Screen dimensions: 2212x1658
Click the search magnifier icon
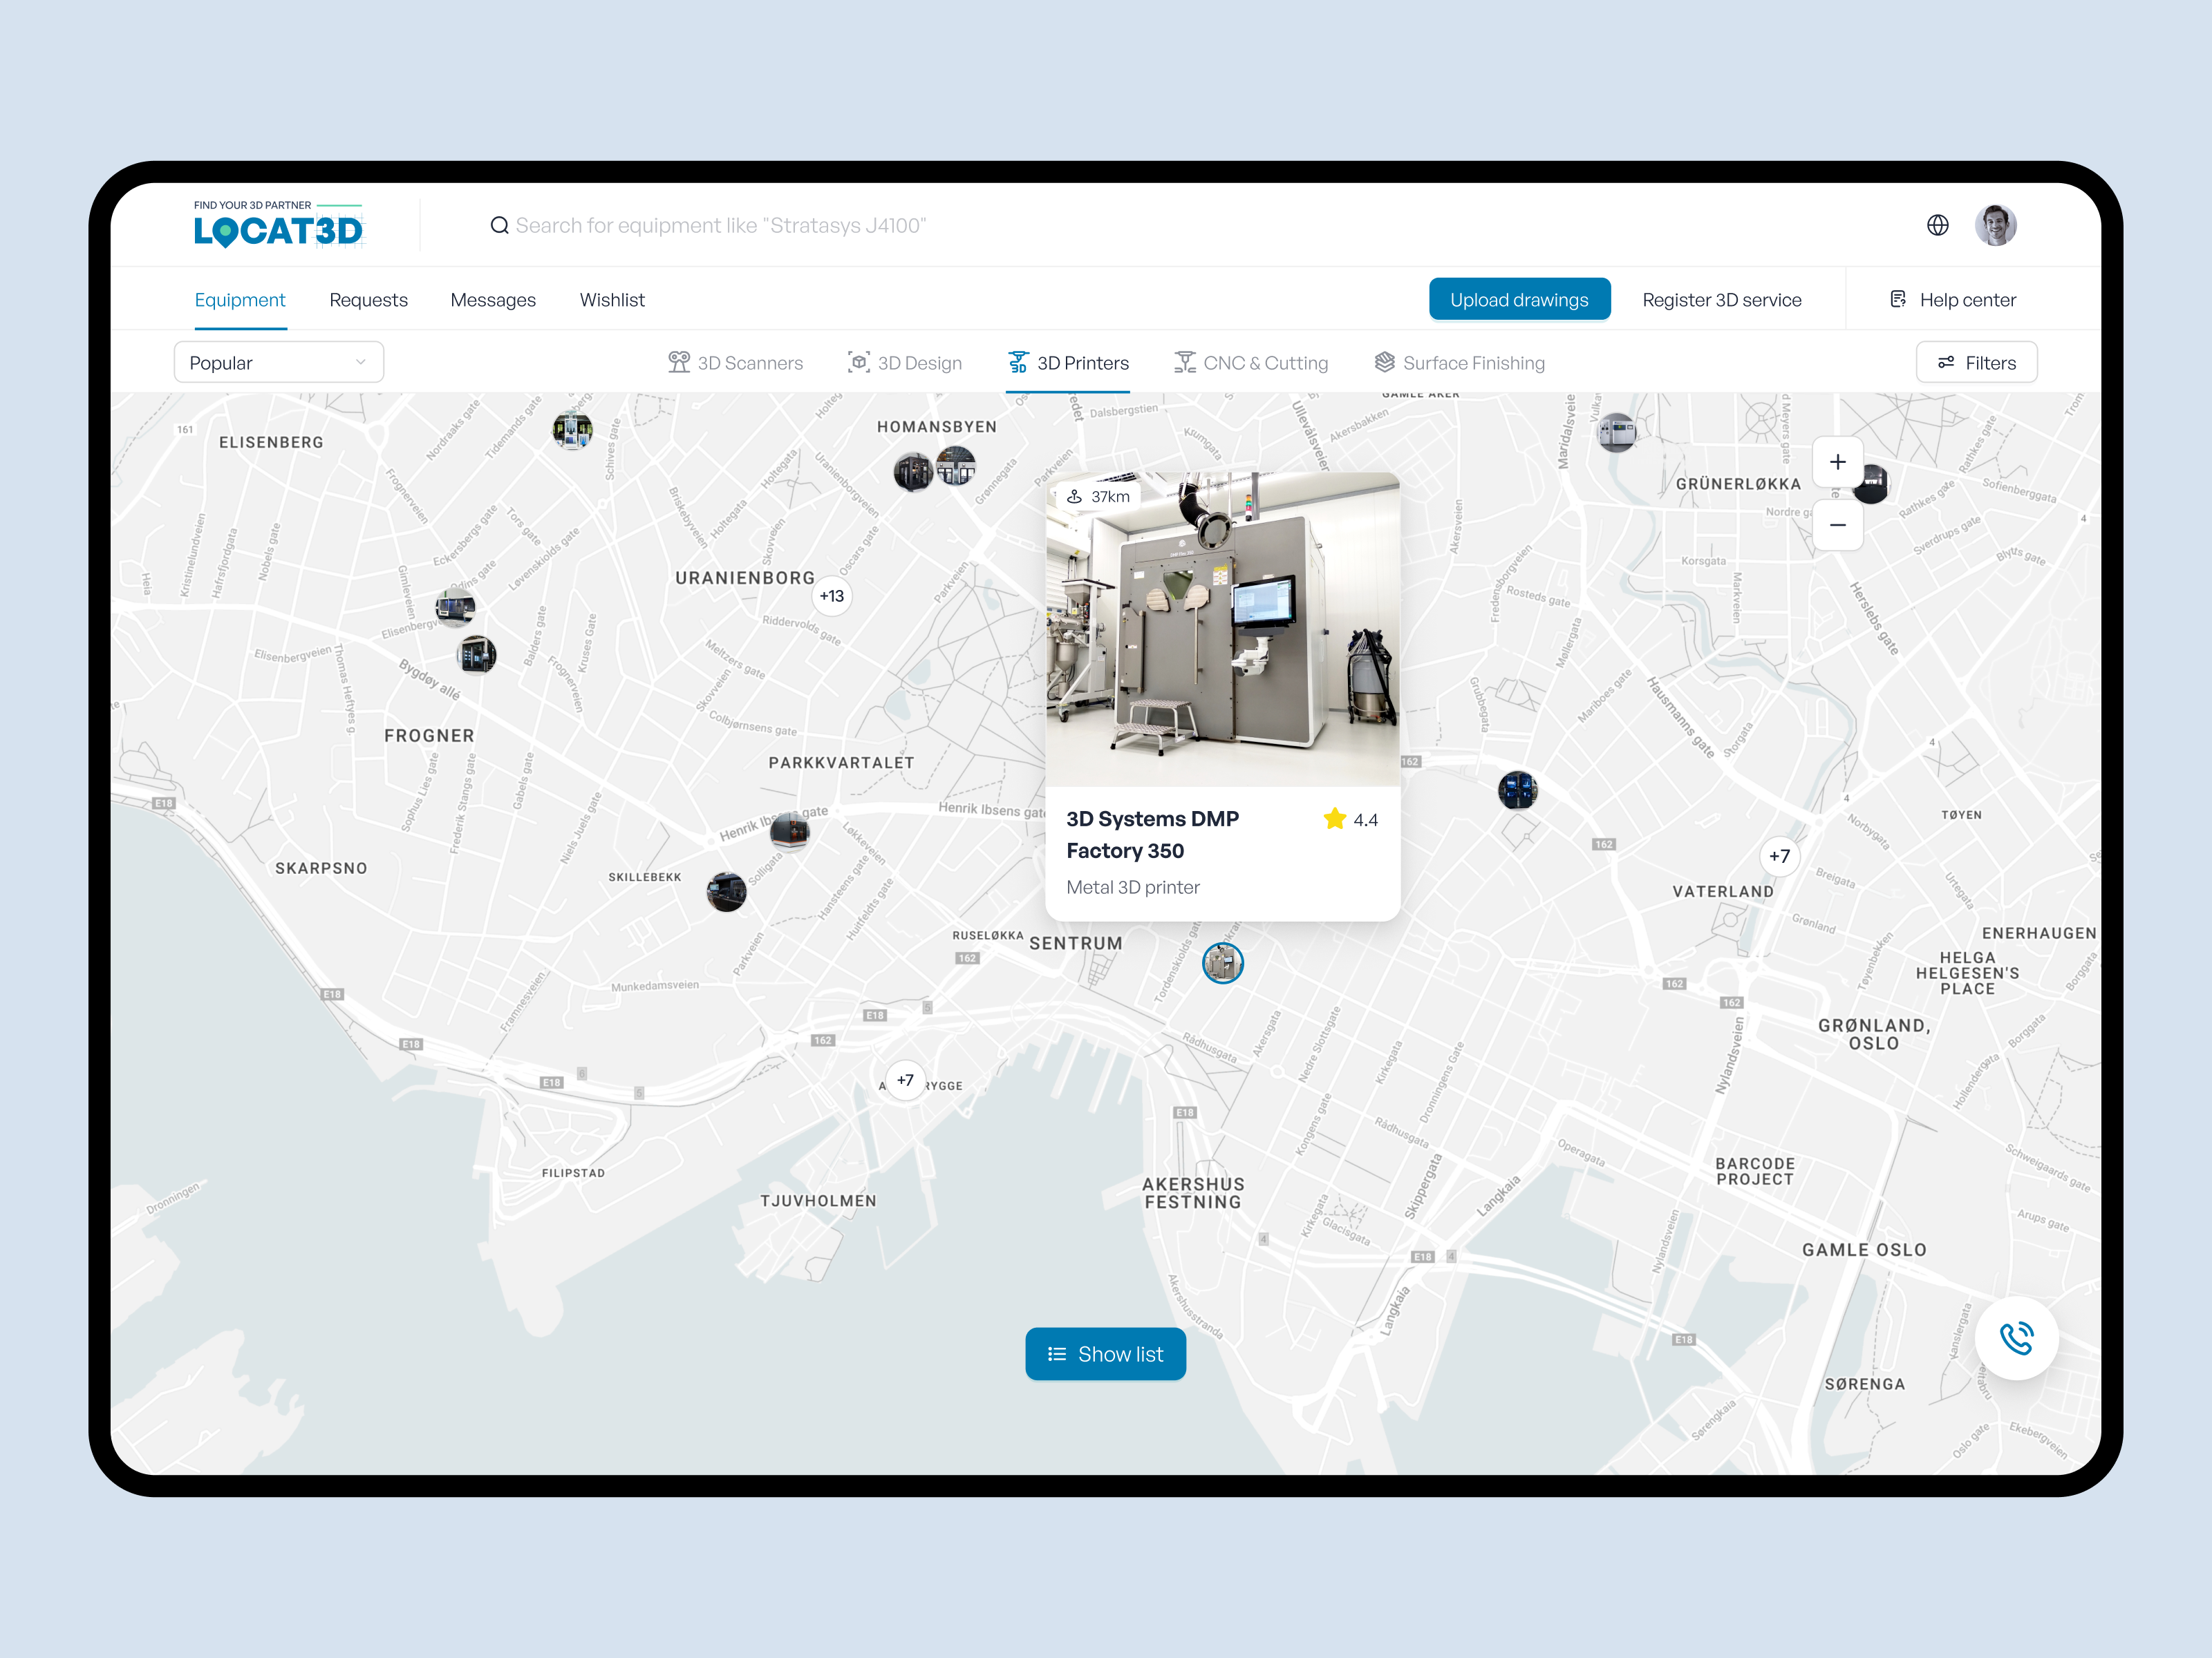[x=499, y=226]
